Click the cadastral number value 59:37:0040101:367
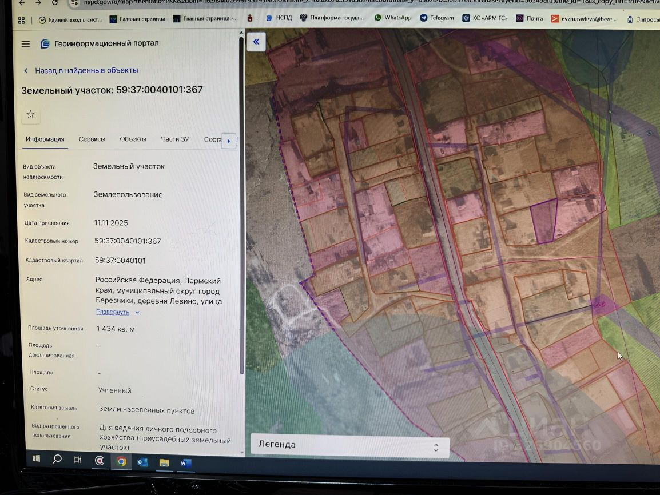This screenshot has width=660, height=495. 128,241
